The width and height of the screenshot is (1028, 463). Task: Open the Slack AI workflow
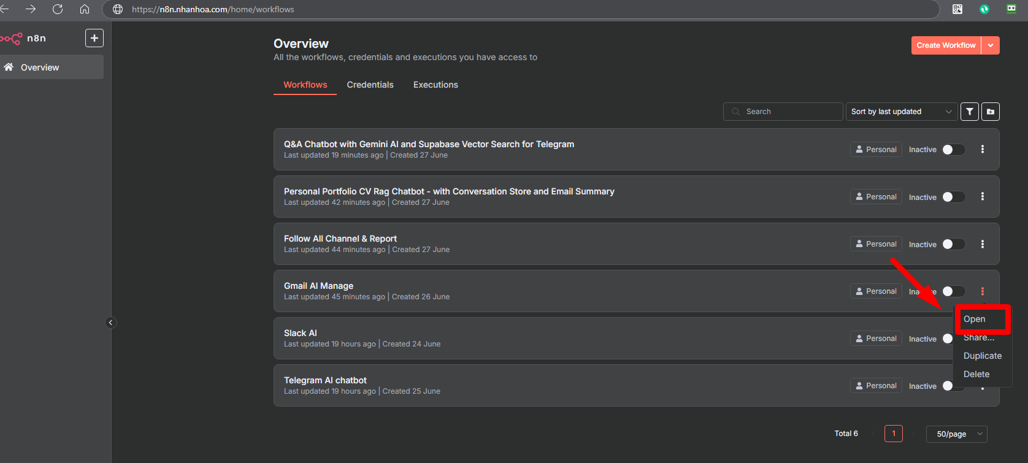coord(301,333)
